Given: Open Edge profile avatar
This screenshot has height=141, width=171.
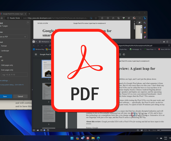Looking at the screenshot, I should pos(134,18).
